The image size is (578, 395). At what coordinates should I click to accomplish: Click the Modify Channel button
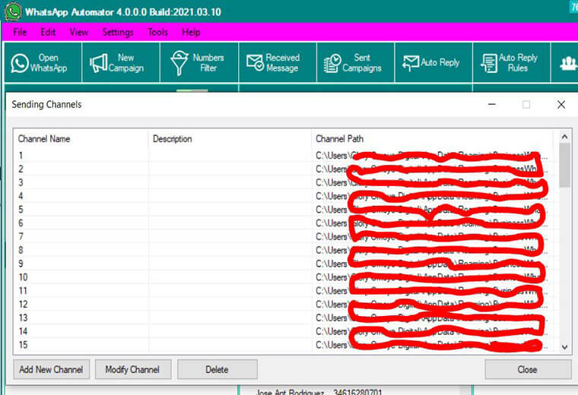pyautogui.click(x=133, y=369)
